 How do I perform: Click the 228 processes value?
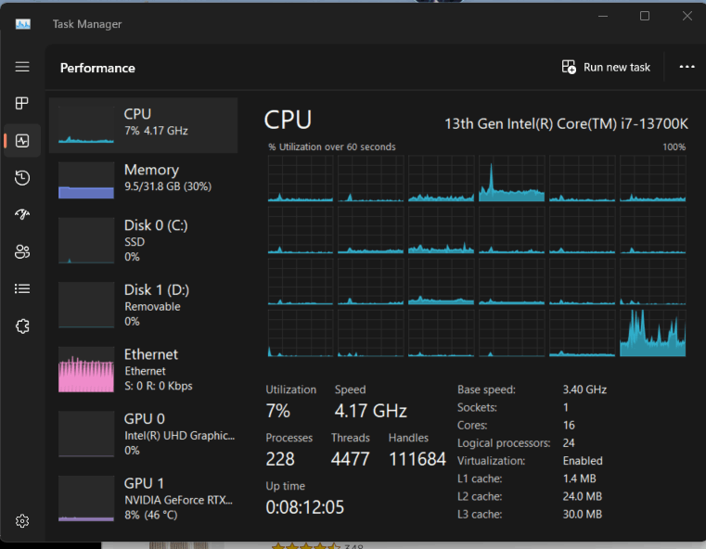click(x=280, y=459)
